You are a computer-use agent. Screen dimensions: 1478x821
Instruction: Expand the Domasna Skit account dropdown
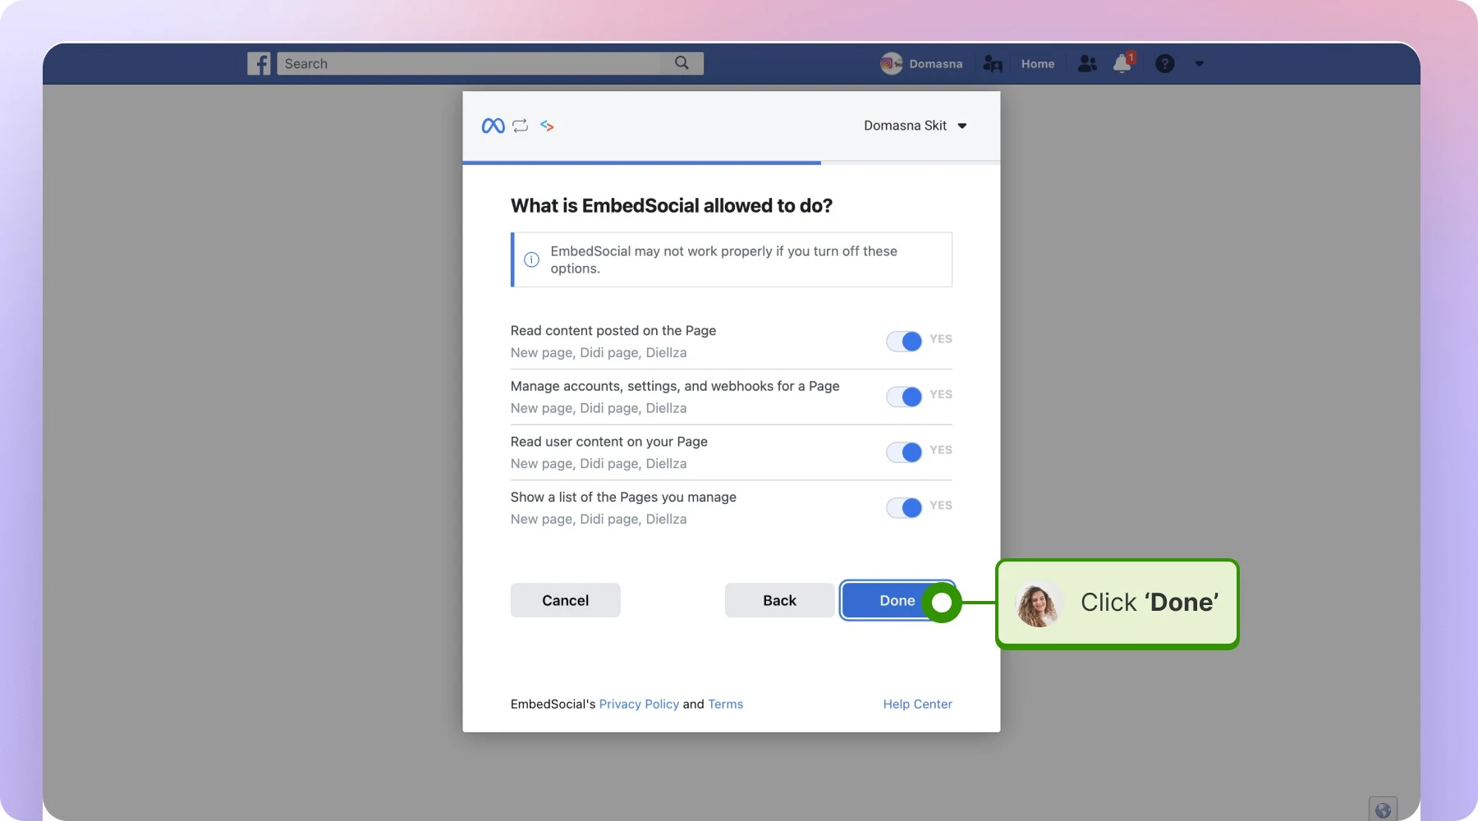tap(915, 126)
